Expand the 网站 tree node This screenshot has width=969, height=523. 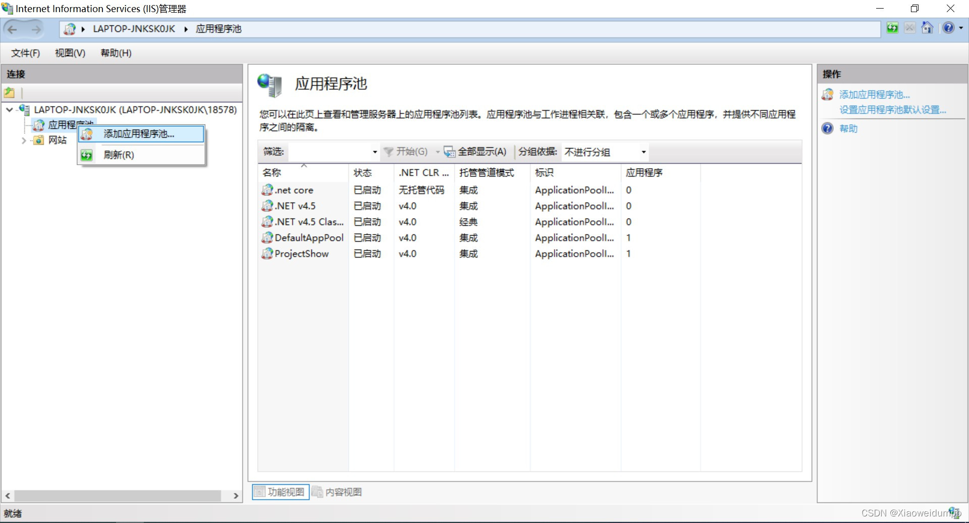pos(24,140)
